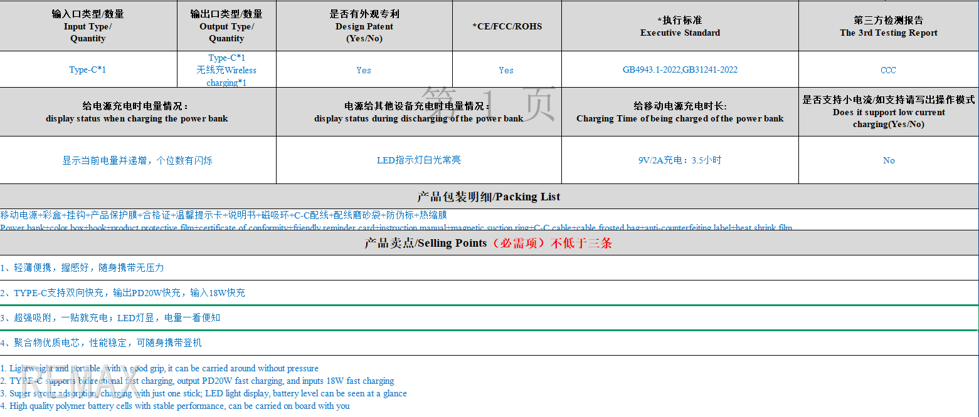Viewport: 979px width, 417px height.
Task: Click the Selling Points section header
Action: (489, 243)
